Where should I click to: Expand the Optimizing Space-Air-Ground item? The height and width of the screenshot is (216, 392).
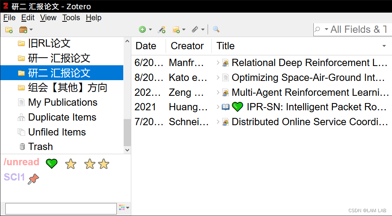point(218,77)
